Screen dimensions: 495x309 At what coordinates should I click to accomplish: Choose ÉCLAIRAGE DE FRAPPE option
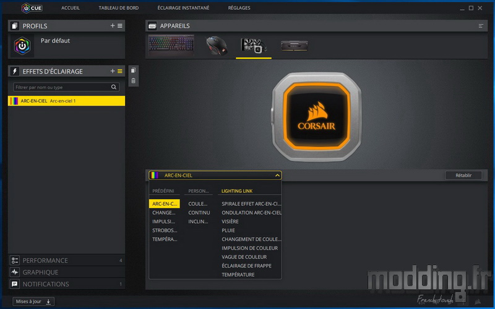pos(246,266)
